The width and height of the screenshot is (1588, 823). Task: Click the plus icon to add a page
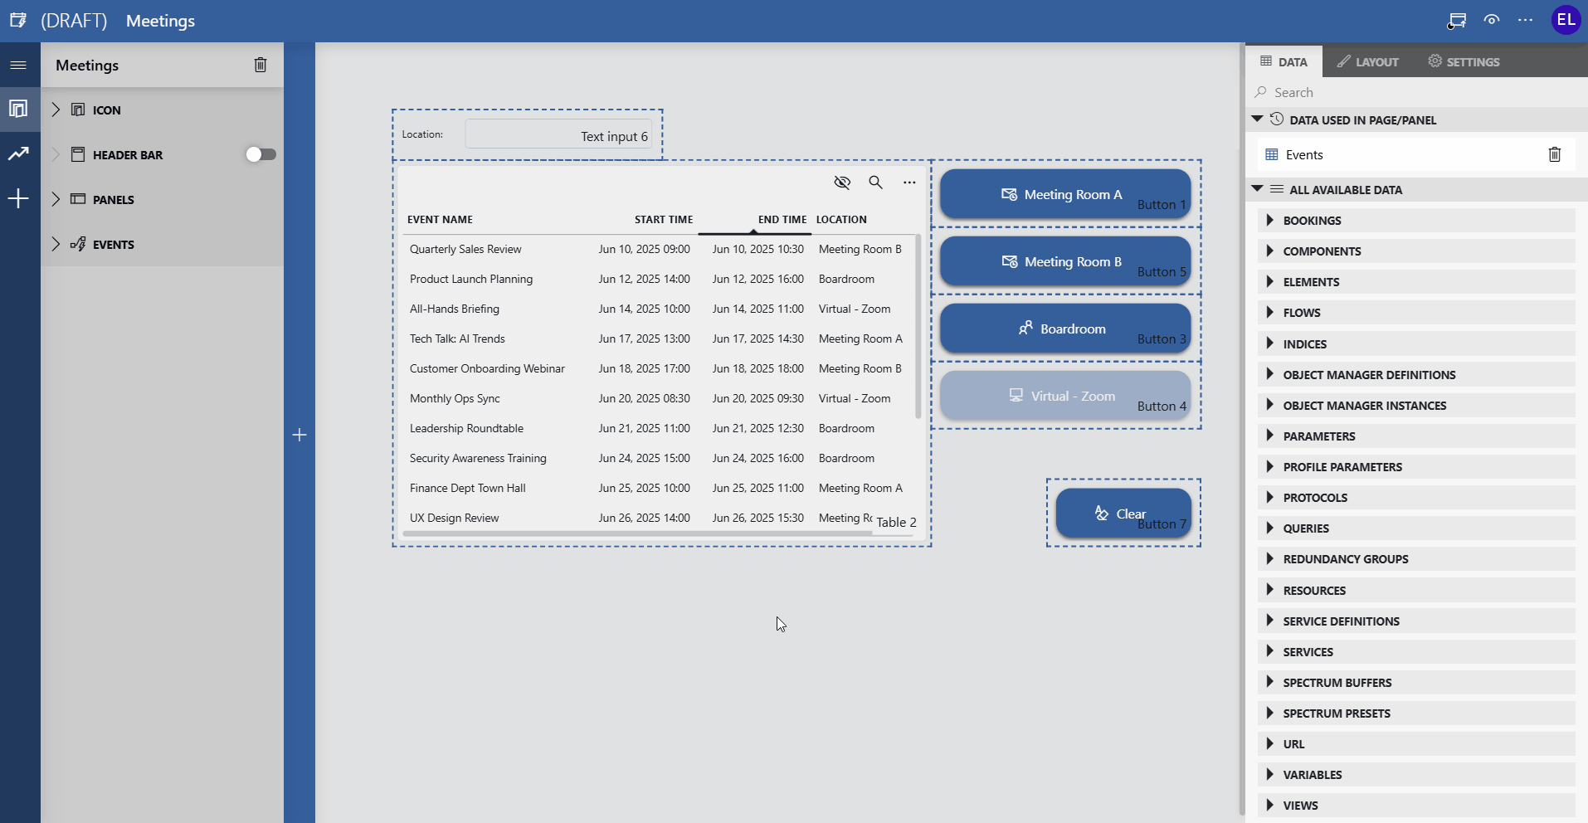point(19,197)
